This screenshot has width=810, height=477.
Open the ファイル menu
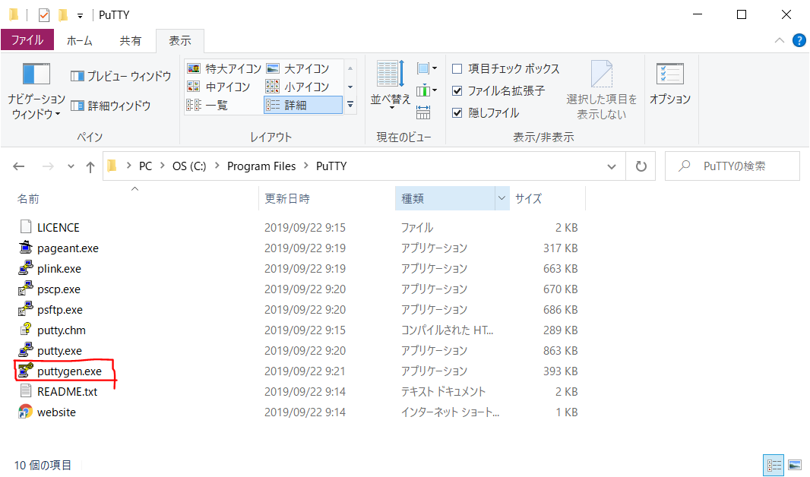(x=28, y=40)
